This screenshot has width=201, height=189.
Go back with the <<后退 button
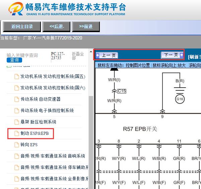(56, 27)
